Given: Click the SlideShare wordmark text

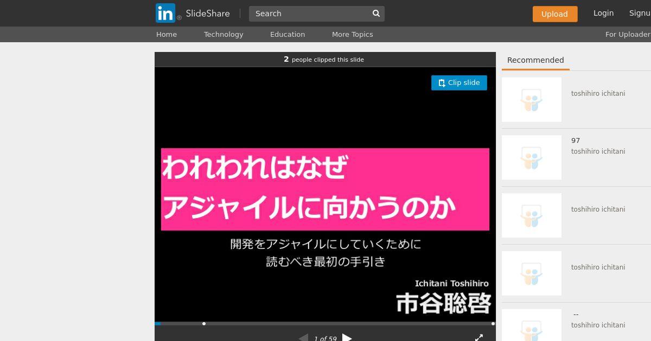Looking at the screenshot, I should (x=208, y=14).
